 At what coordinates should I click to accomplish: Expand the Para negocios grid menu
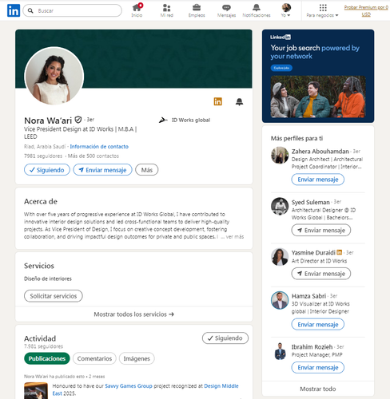coord(322,10)
